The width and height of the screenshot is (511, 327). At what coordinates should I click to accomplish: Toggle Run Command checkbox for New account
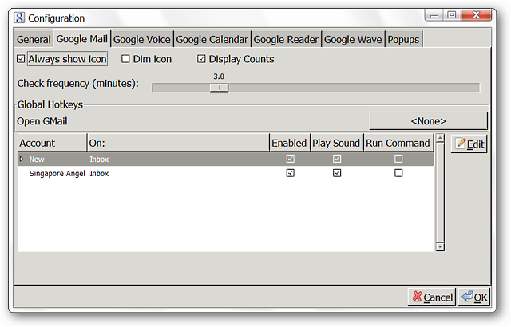pyautogui.click(x=398, y=159)
